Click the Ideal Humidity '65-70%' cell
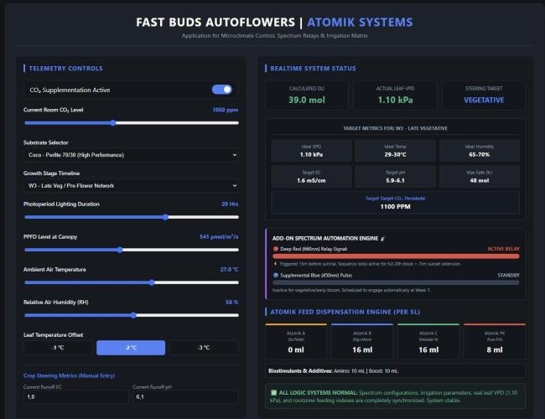 point(480,151)
